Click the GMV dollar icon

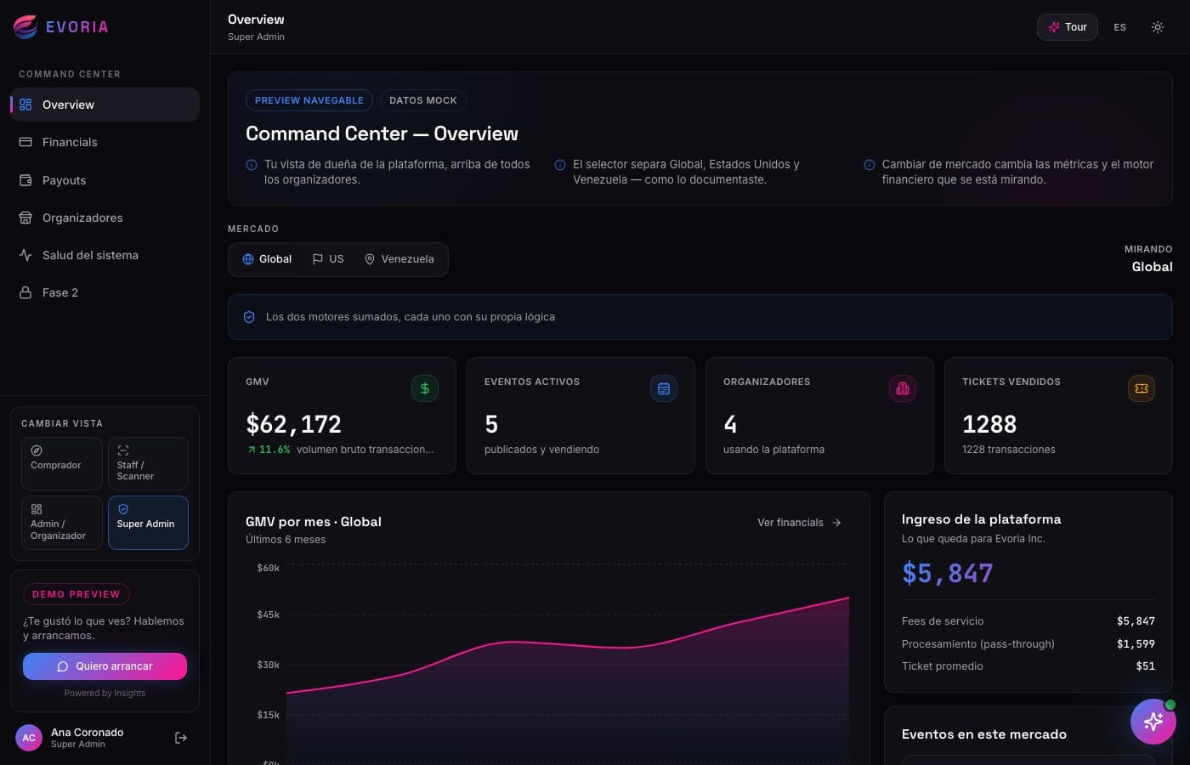click(425, 388)
